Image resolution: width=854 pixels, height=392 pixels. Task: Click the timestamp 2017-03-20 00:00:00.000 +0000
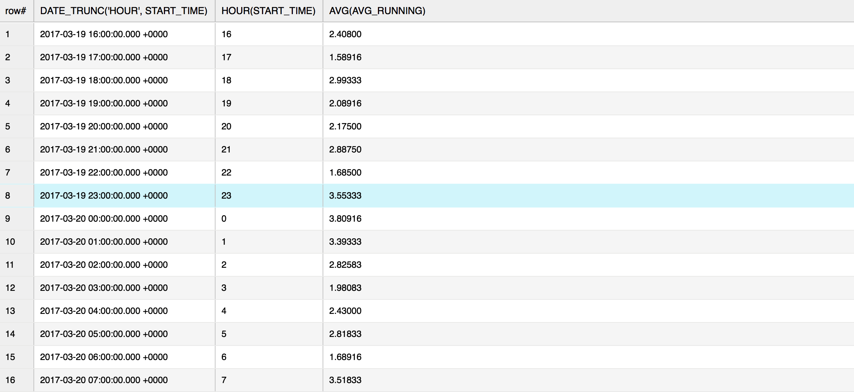coord(104,218)
